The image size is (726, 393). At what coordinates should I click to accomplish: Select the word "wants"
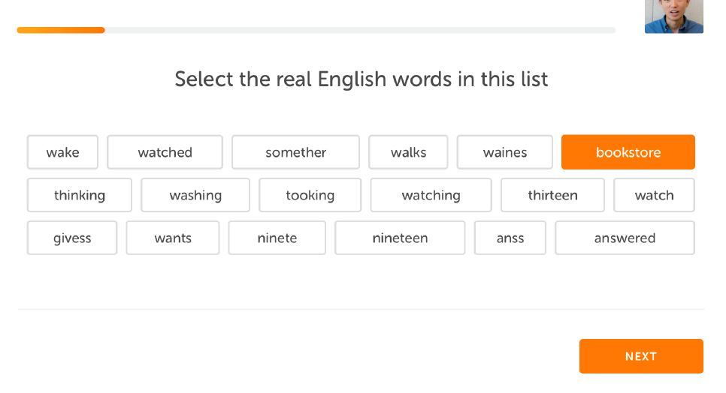coord(173,238)
